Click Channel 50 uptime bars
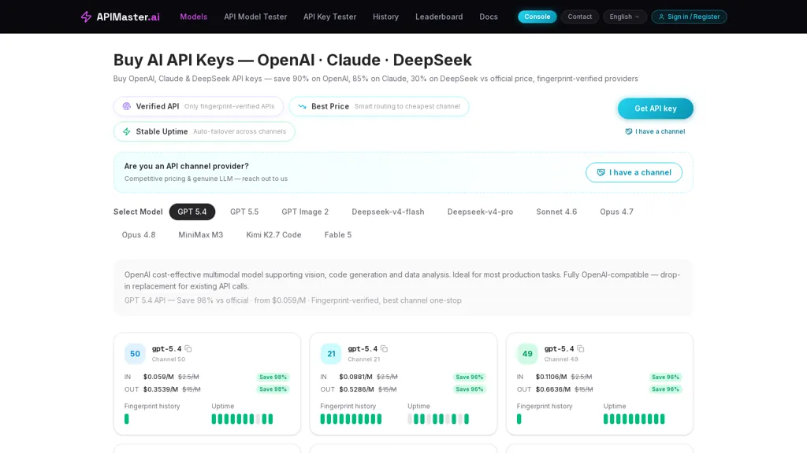 coord(243,419)
